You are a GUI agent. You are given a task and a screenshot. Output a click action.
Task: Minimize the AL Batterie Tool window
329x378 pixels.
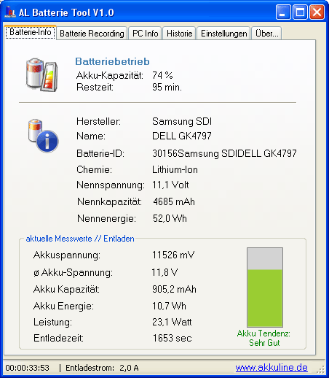(283, 12)
